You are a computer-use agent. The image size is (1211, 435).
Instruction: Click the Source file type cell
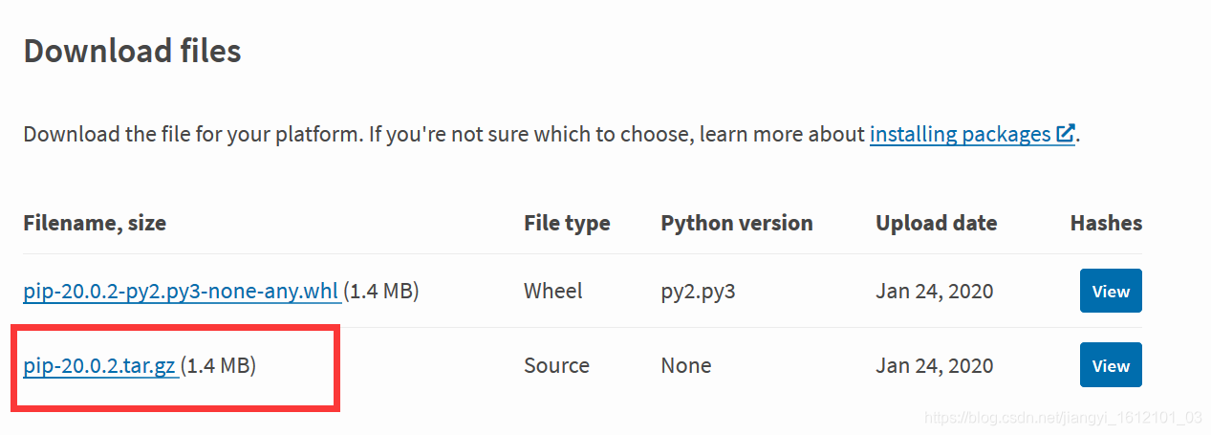coord(556,365)
